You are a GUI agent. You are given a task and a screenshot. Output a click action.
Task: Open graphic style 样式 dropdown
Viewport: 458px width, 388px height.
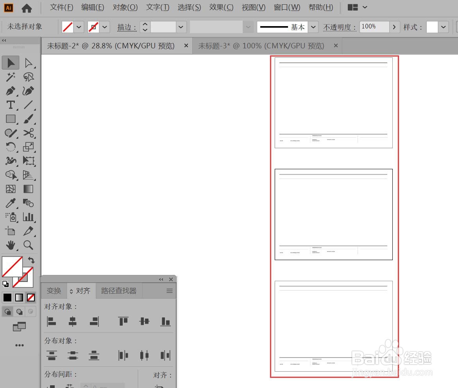pyautogui.click(x=444, y=27)
